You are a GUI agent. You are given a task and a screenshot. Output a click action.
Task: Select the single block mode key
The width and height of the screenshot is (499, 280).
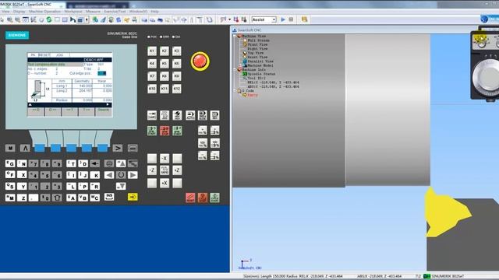tap(203, 115)
